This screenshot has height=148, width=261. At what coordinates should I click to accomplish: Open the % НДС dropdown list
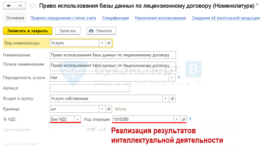[x=78, y=119]
